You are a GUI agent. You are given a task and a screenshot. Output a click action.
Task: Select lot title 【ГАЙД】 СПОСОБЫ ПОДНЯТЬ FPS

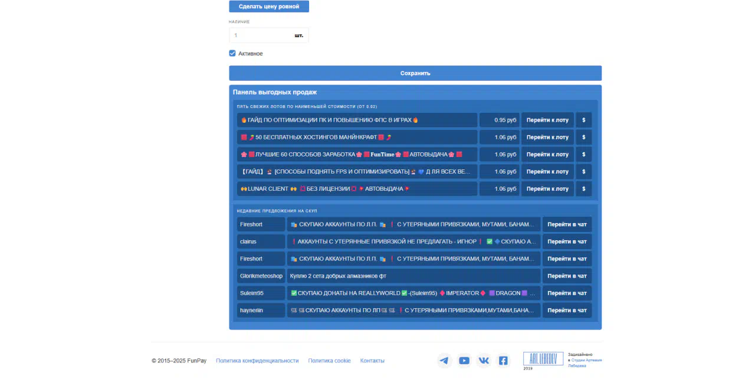click(x=357, y=171)
